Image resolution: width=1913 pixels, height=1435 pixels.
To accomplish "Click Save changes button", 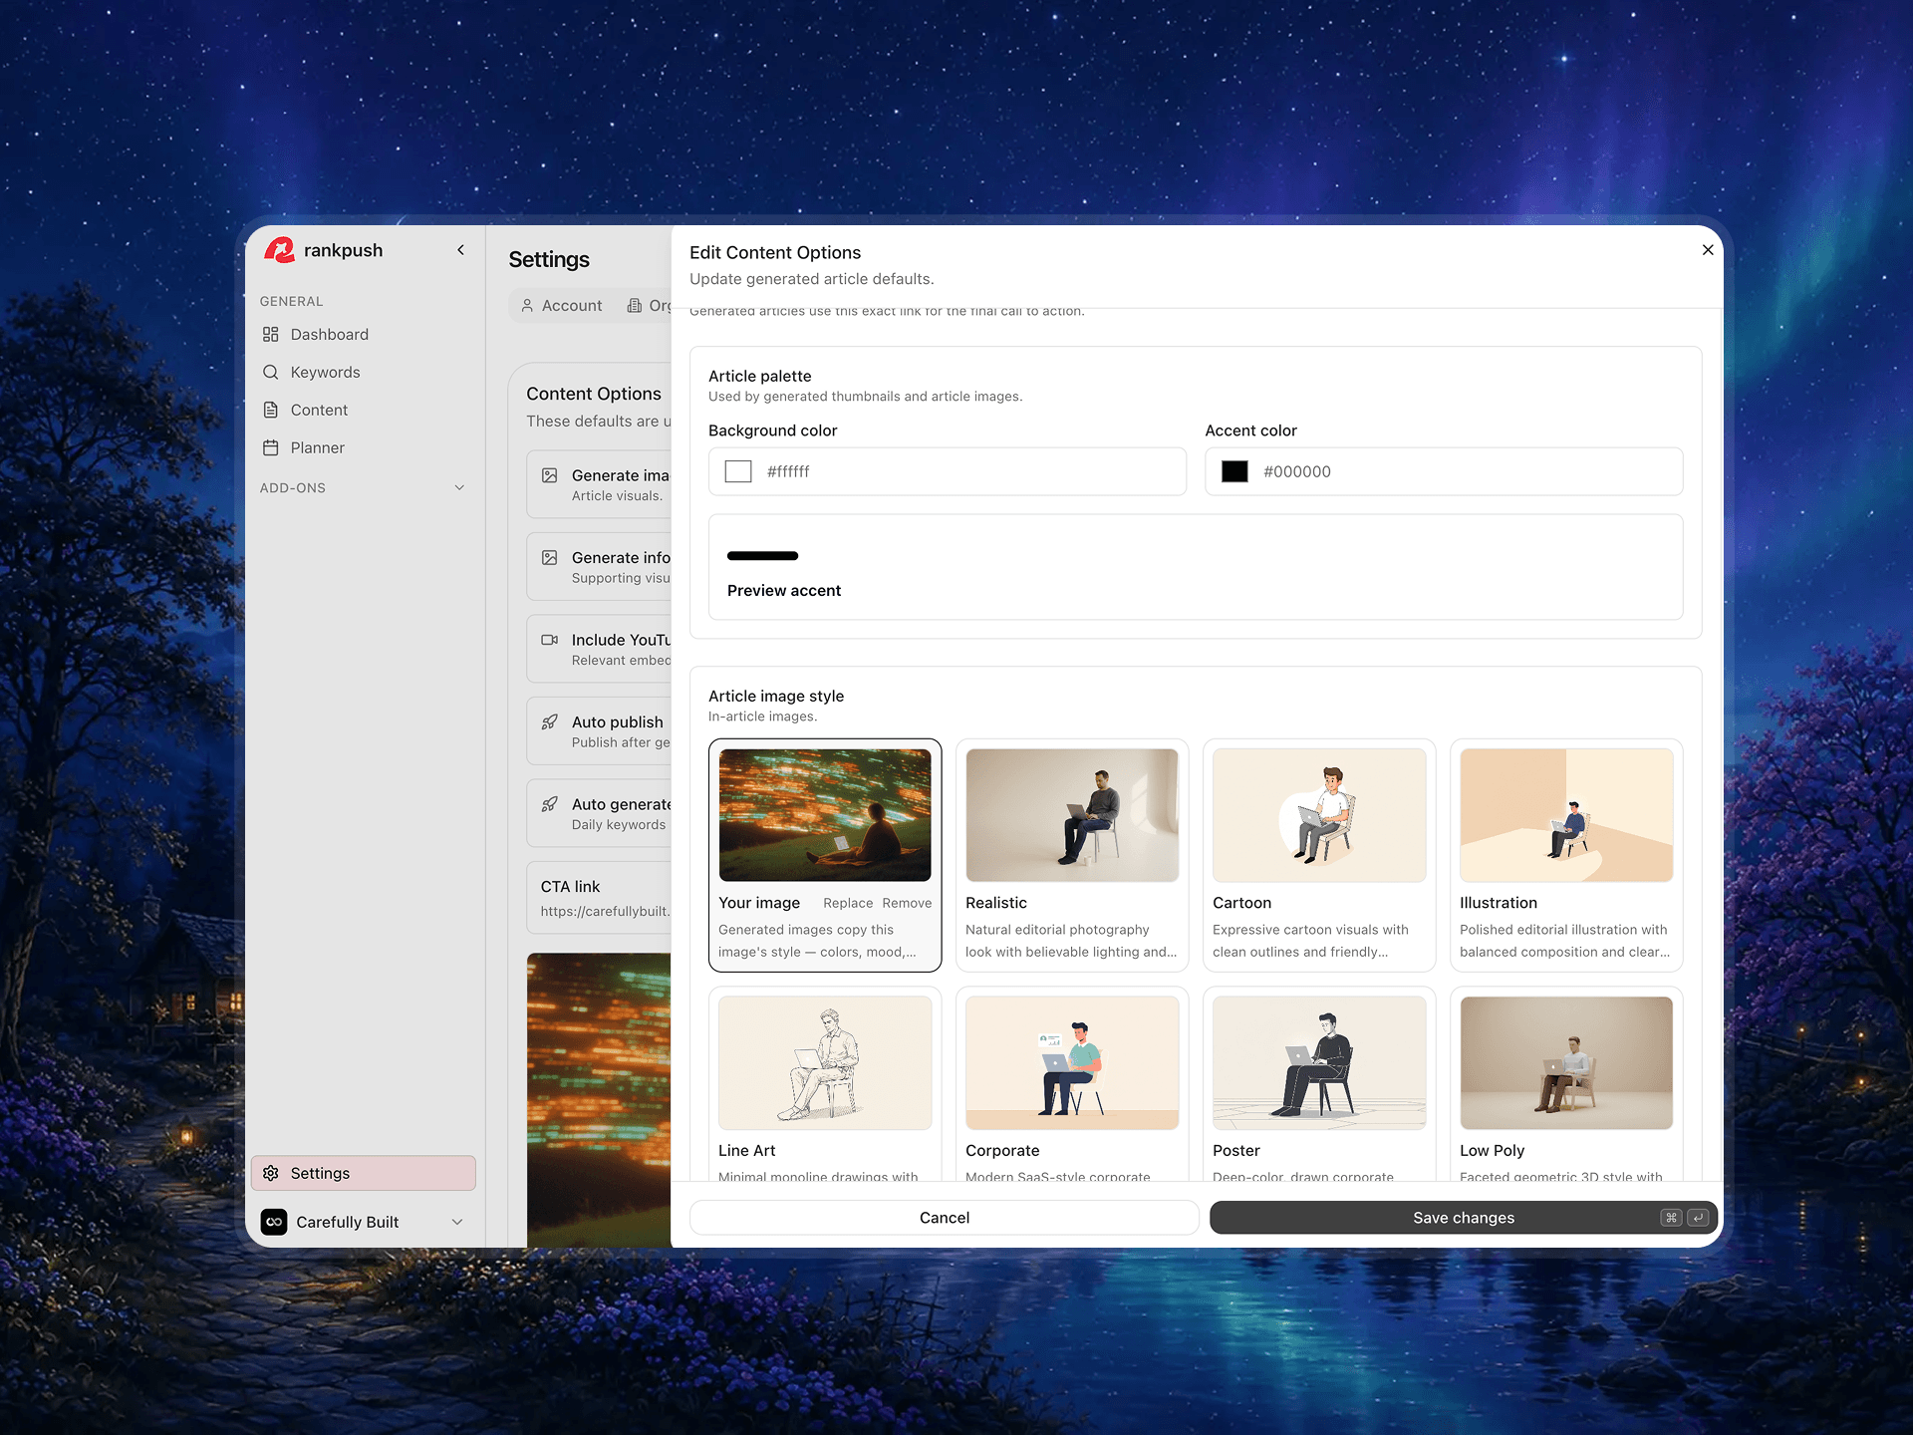I will click(x=1463, y=1218).
